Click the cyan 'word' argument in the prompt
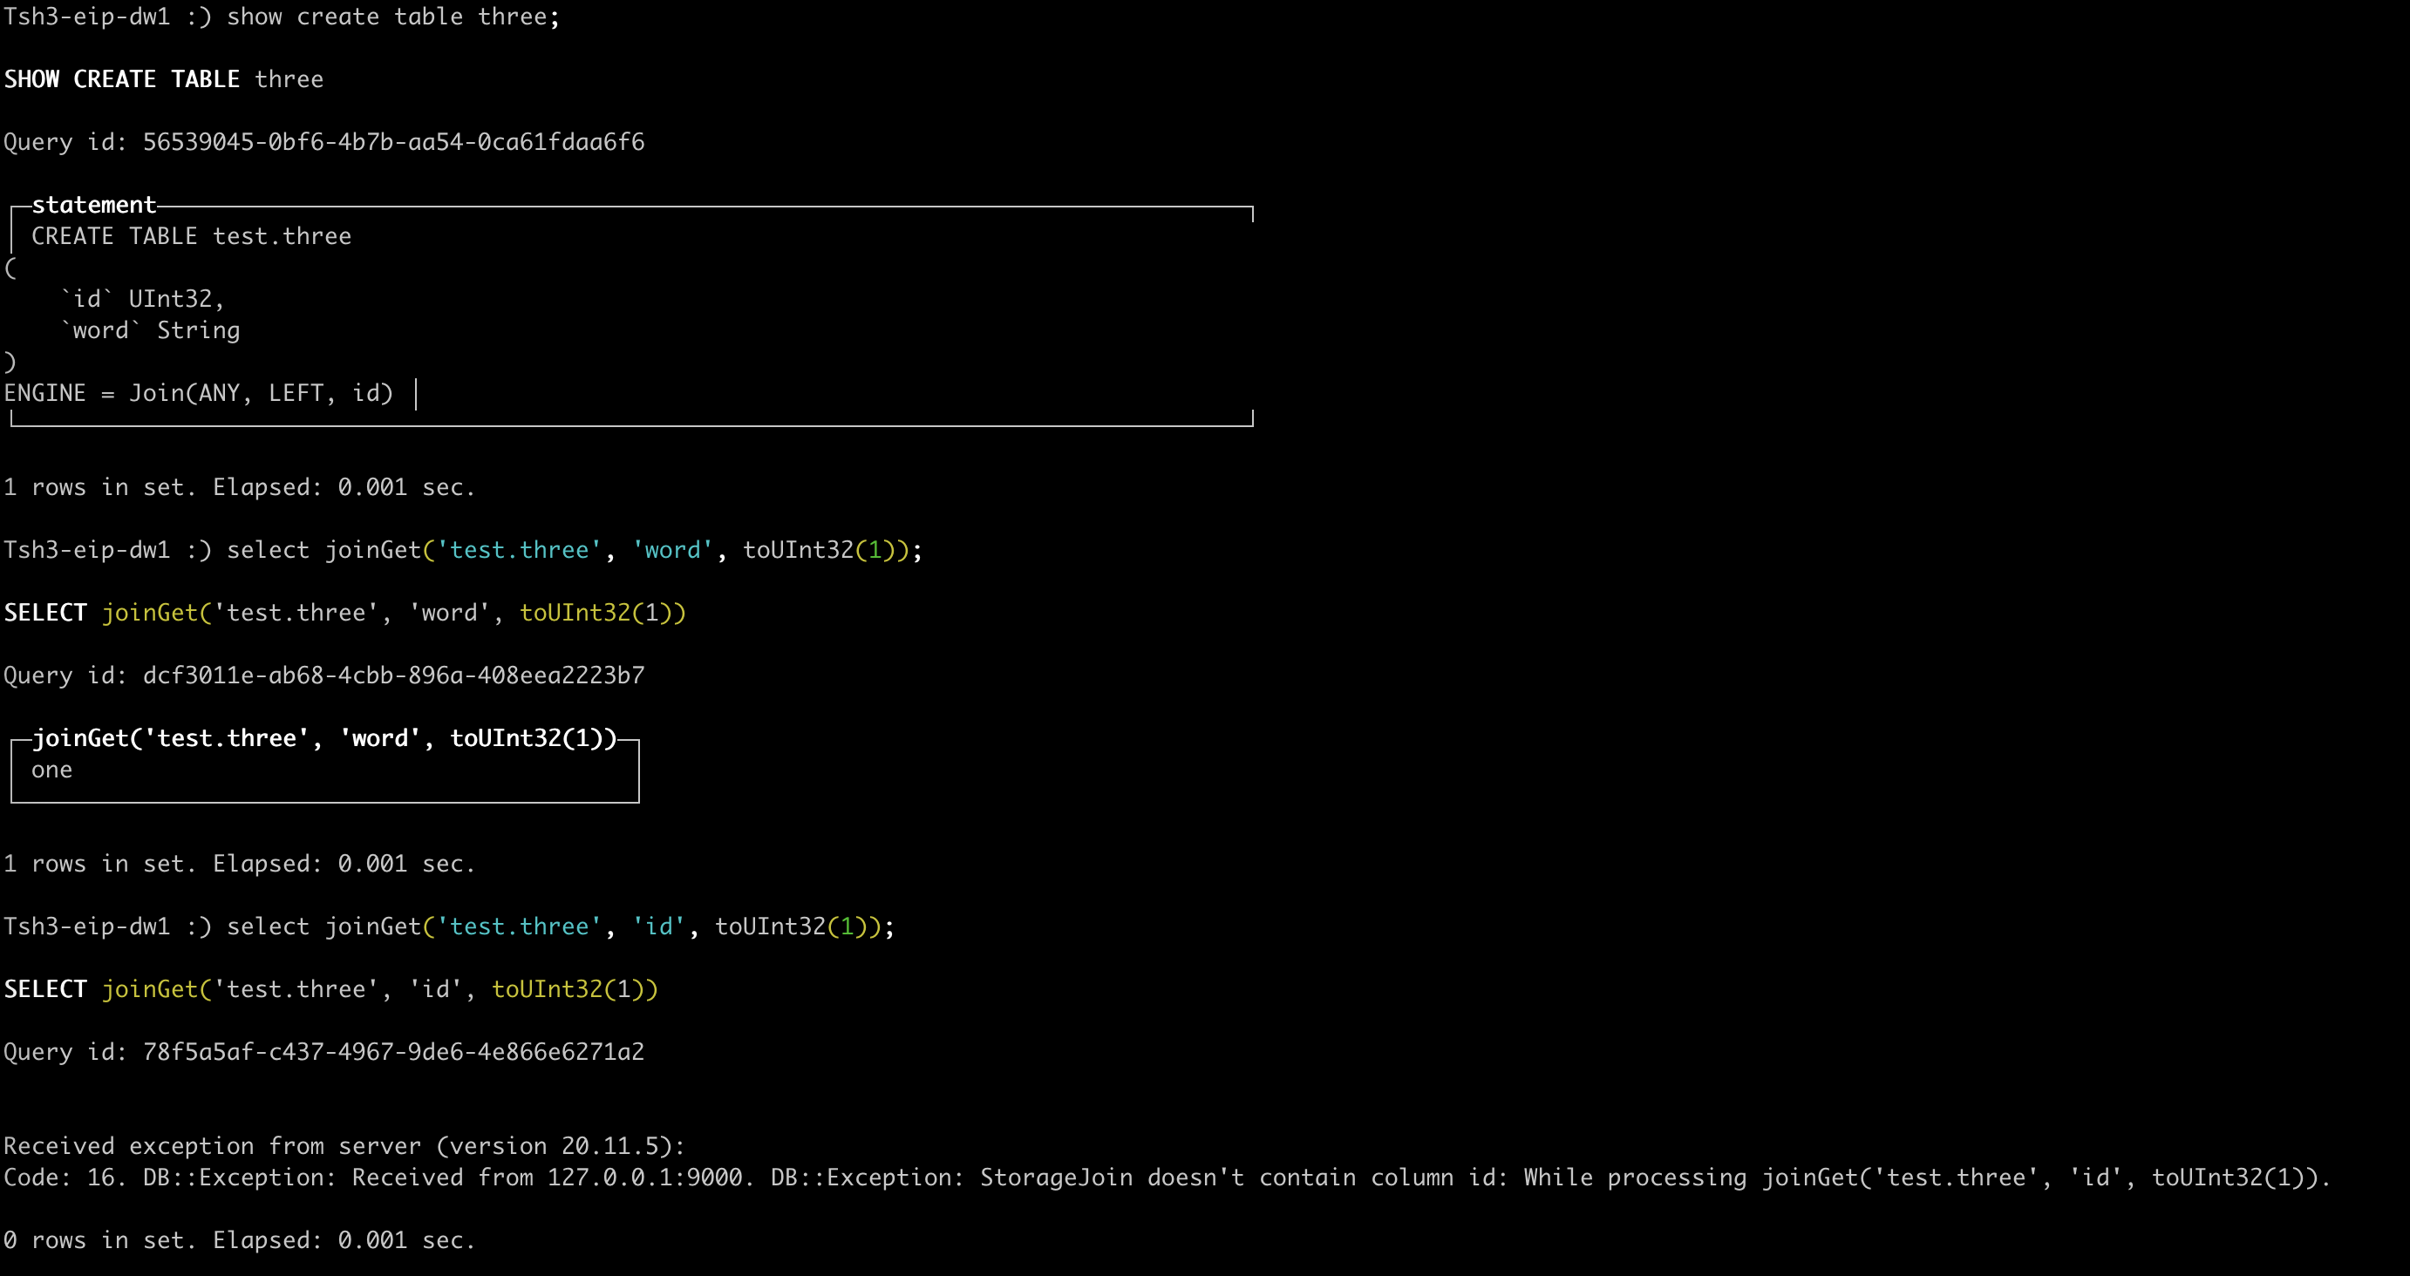 pos(671,550)
